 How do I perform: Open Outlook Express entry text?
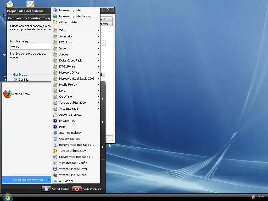click(69, 139)
